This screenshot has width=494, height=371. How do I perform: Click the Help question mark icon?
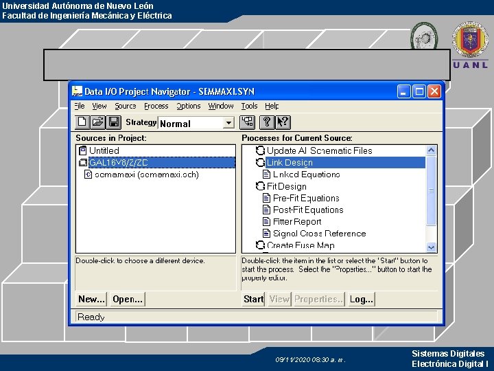pyautogui.click(x=266, y=122)
